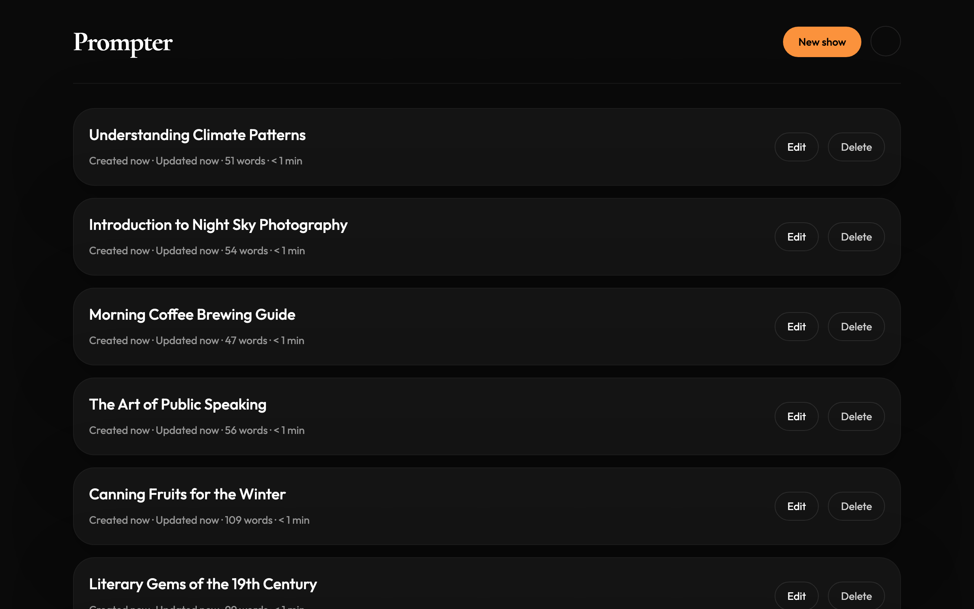Delete "Canning Fruits for the Winter"
Viewport: 974px width, 609px height.
856,506
